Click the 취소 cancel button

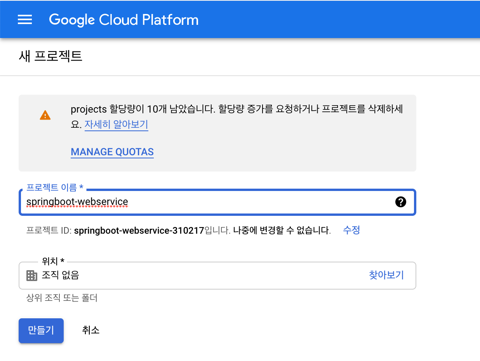(x=91, y=330)
